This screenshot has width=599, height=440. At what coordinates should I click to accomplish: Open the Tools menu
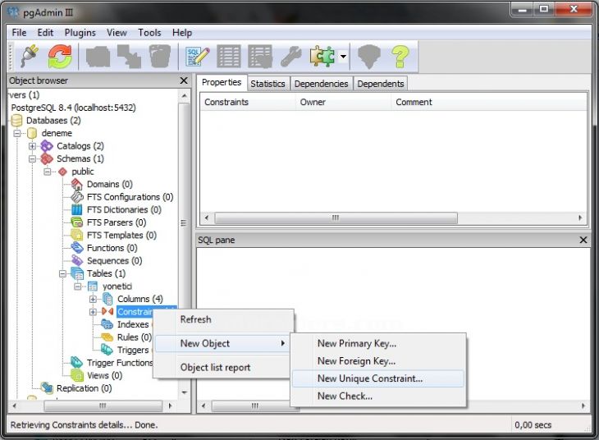point(149,33)
